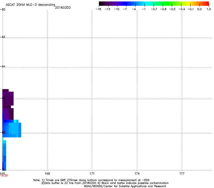This screenshot has width=214, height=188.
Task: Click the color bar label -10
Action: coord(117,9)
